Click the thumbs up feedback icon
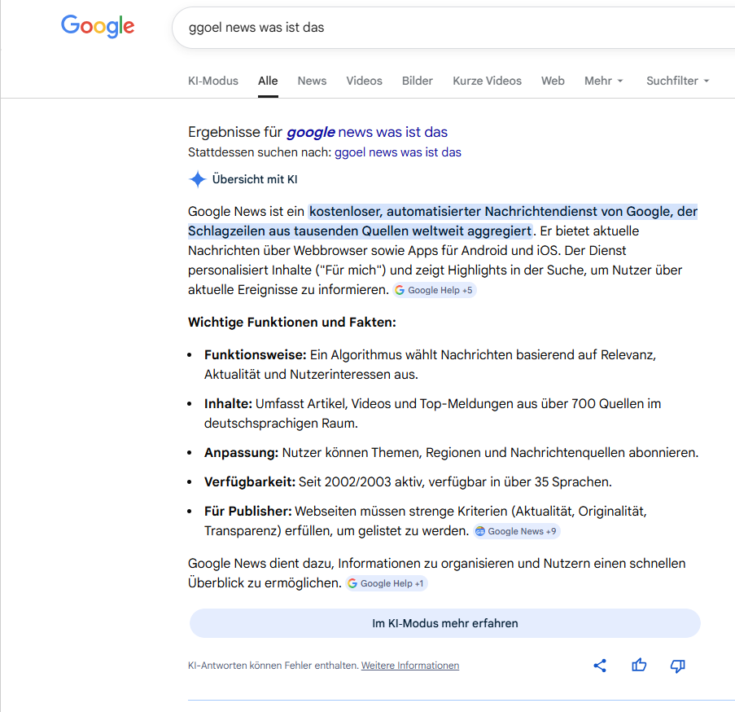The image size is (735, 712). (x=639, y=666)
